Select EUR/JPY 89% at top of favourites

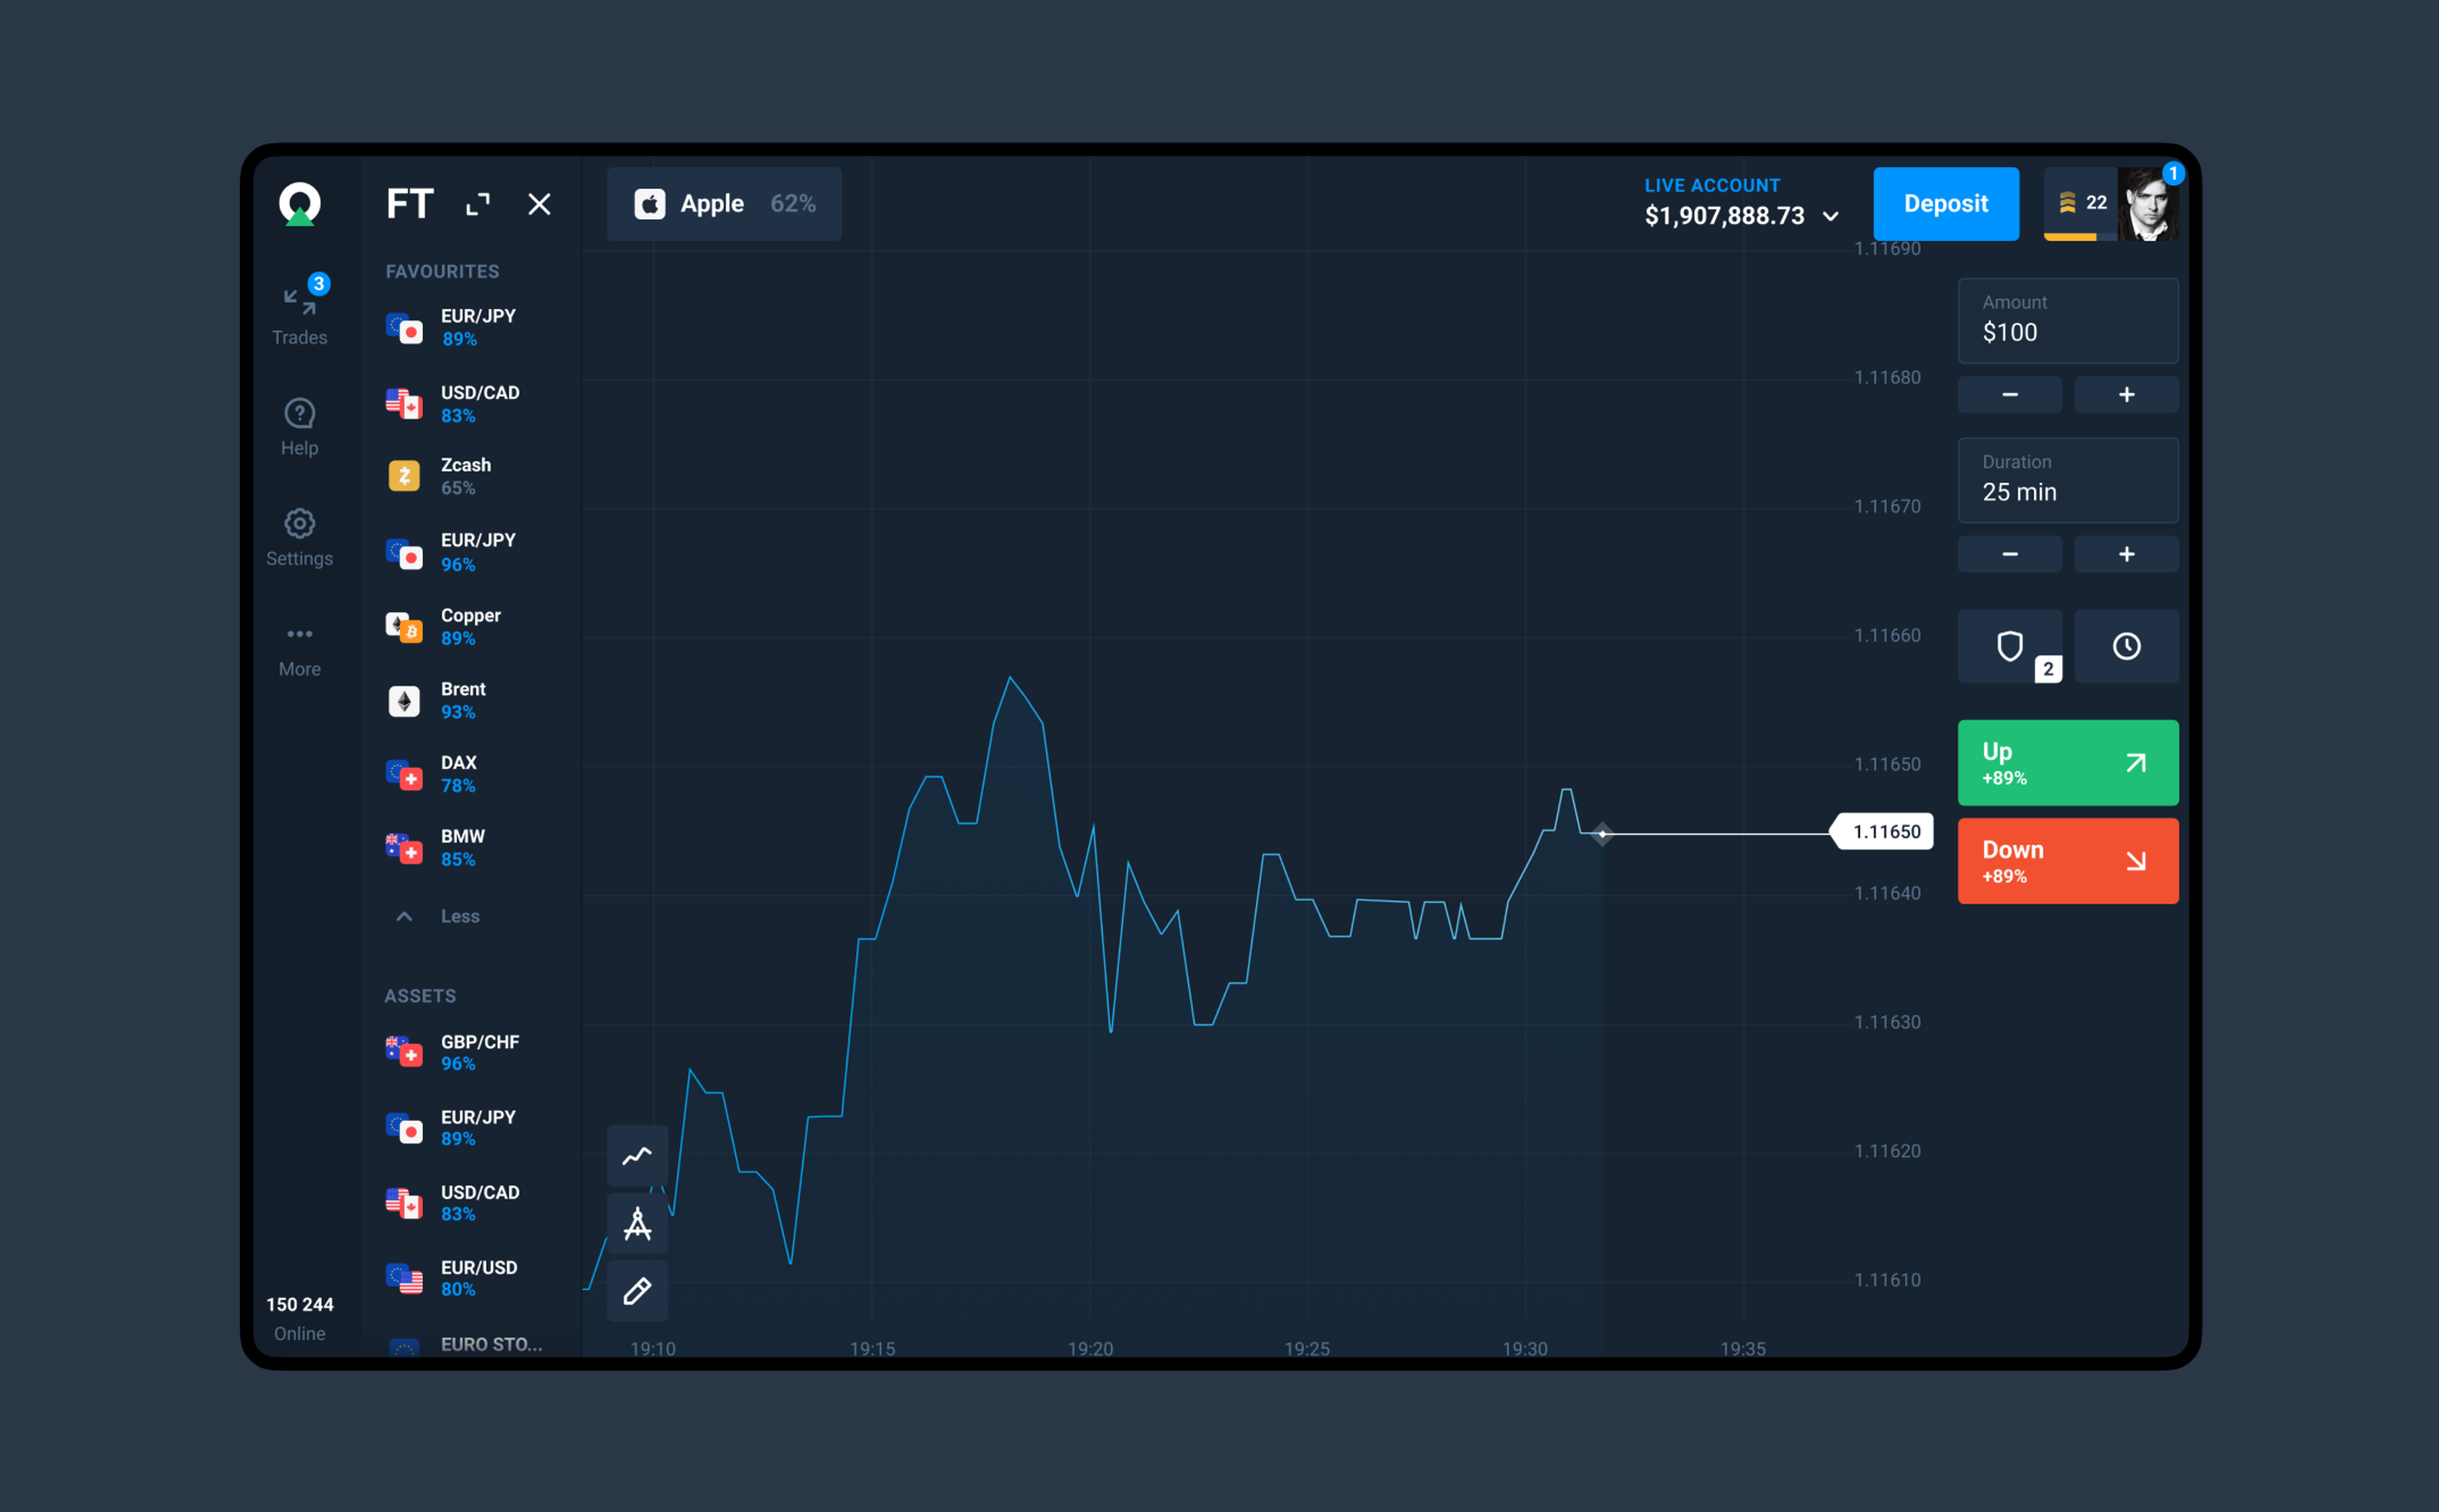[452, 327]
